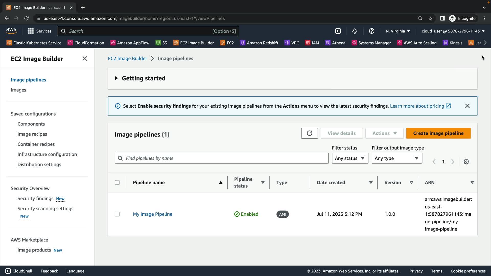Click the notifications bell icon
This screenshot has width=491, height=276.
[355, 31]
